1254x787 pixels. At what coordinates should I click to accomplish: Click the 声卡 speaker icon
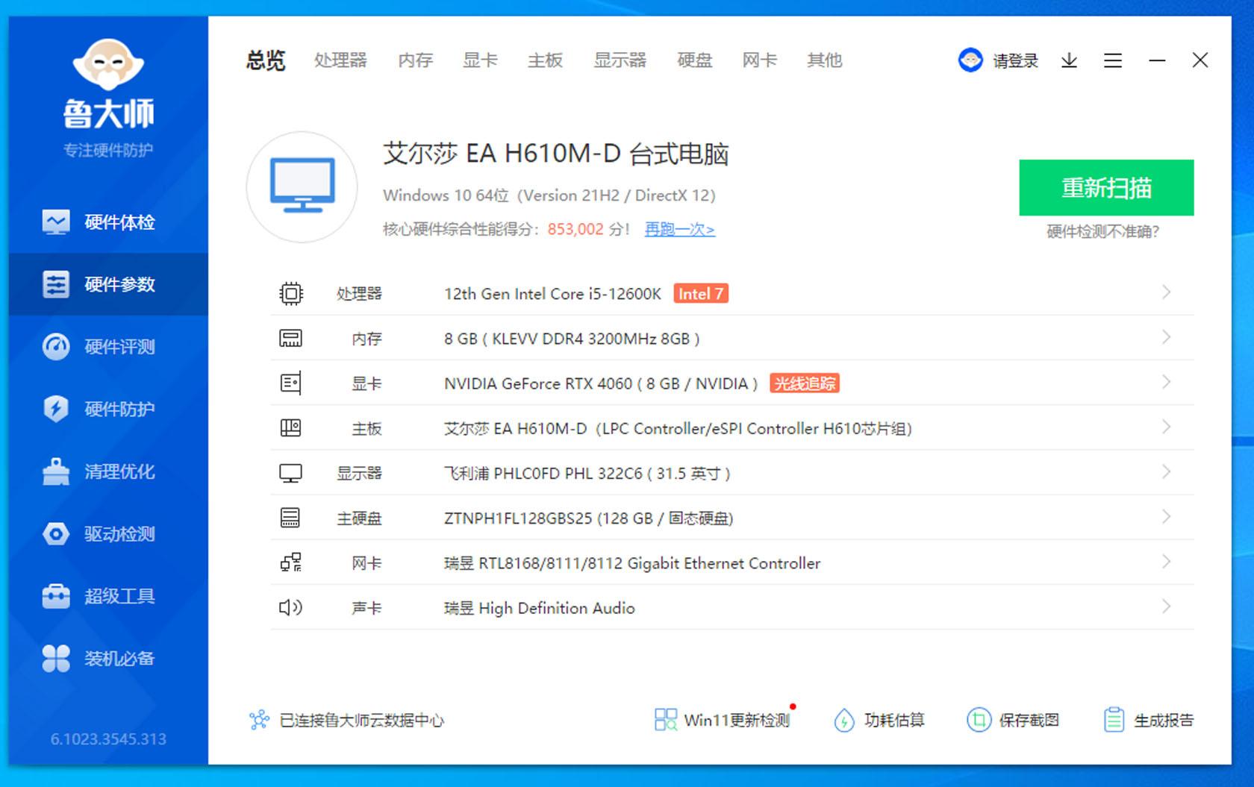(291, 607)
